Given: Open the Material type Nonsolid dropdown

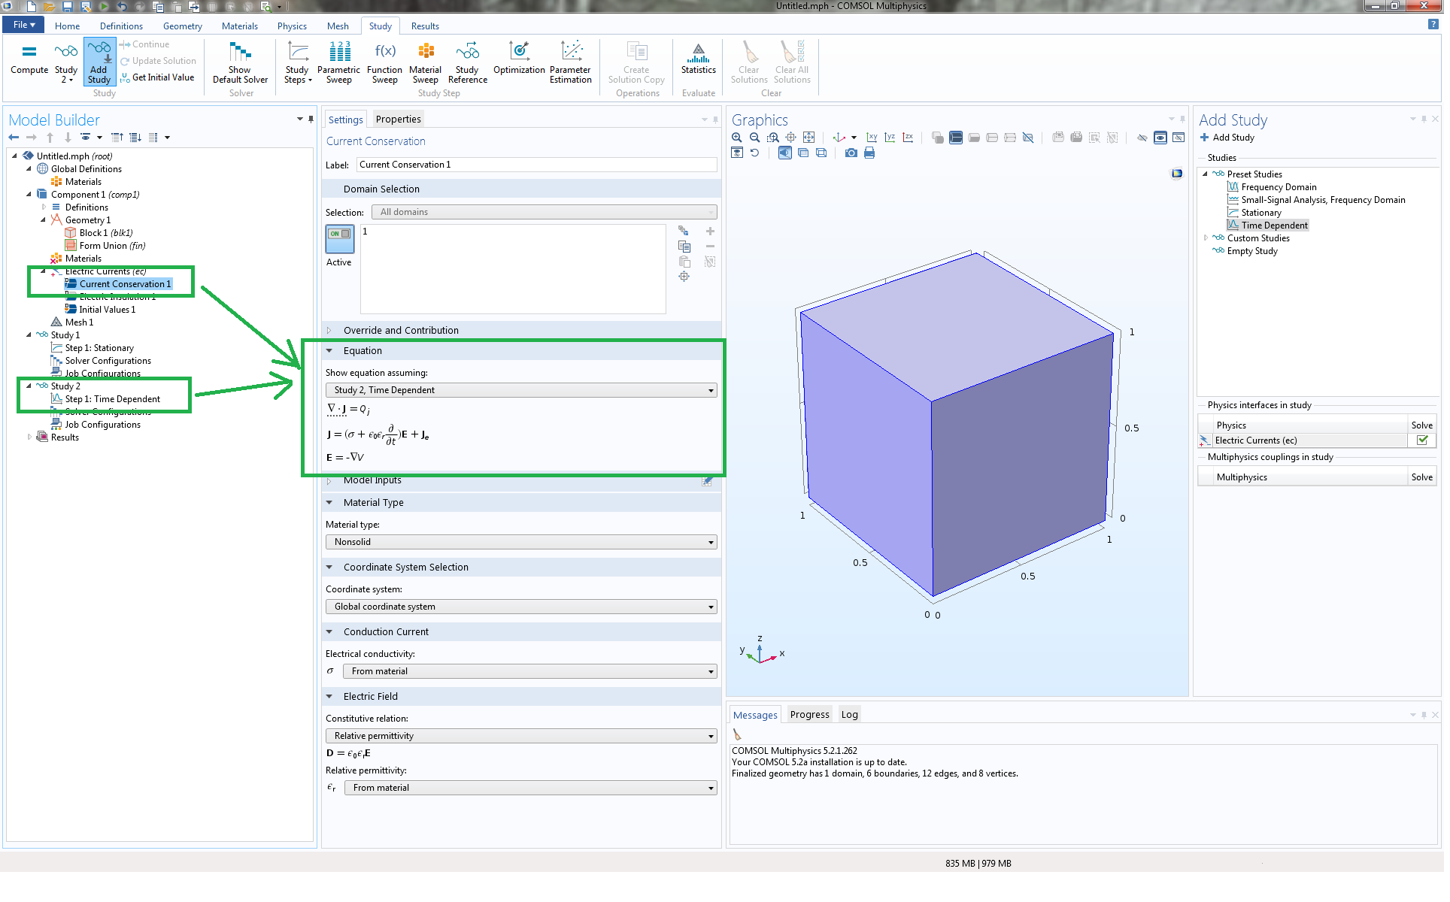Looking at the screenshot, I should [x=520, y=543].
